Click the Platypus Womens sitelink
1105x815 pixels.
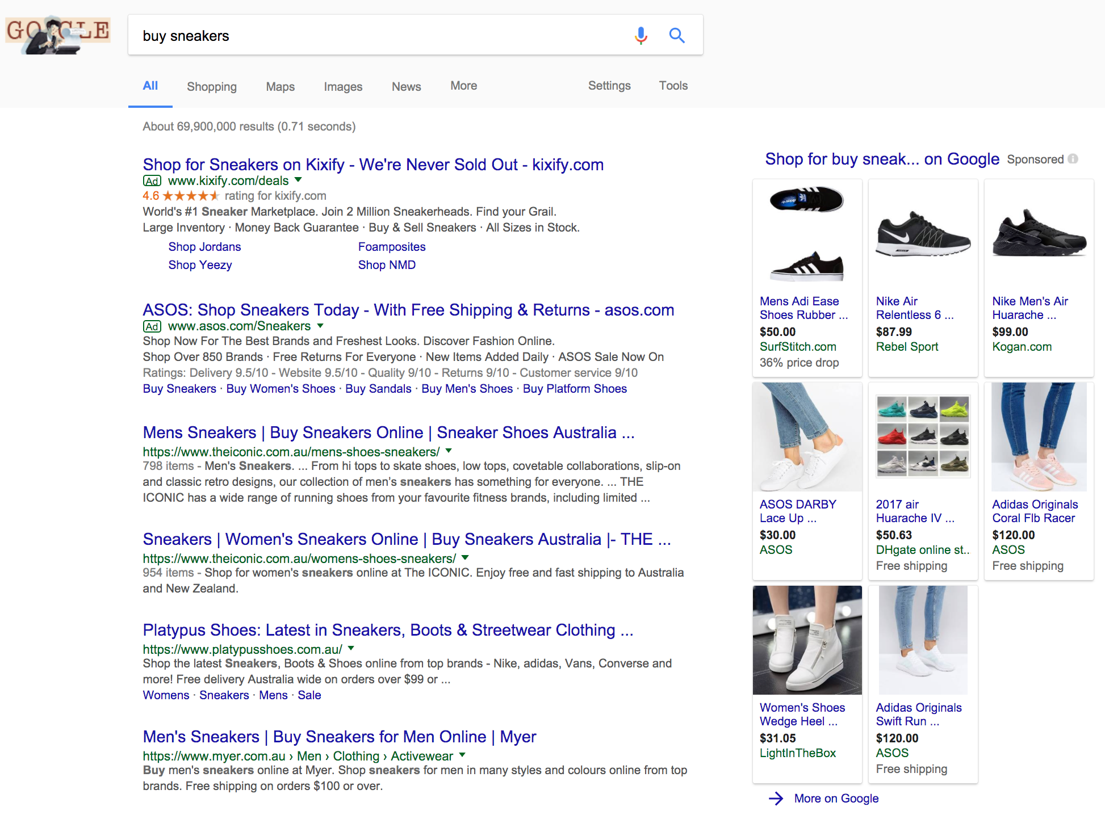coord(166,695)
